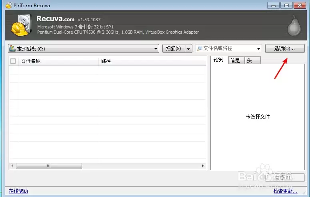
Task: Open the 选项(O)... options dialog
Action: coord(285,48)
